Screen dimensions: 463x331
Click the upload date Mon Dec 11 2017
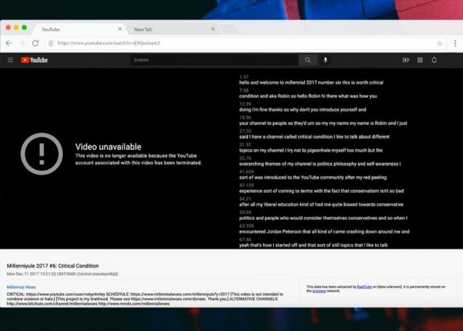coord(62,274)
